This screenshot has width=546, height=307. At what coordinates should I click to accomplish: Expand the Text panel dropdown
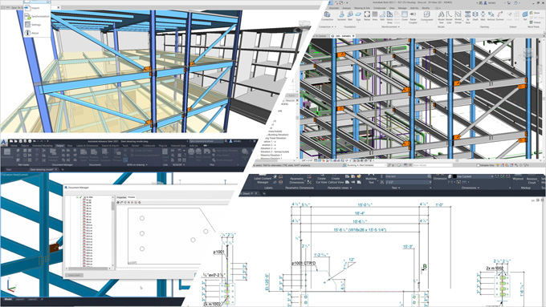(x=399, y=188)
